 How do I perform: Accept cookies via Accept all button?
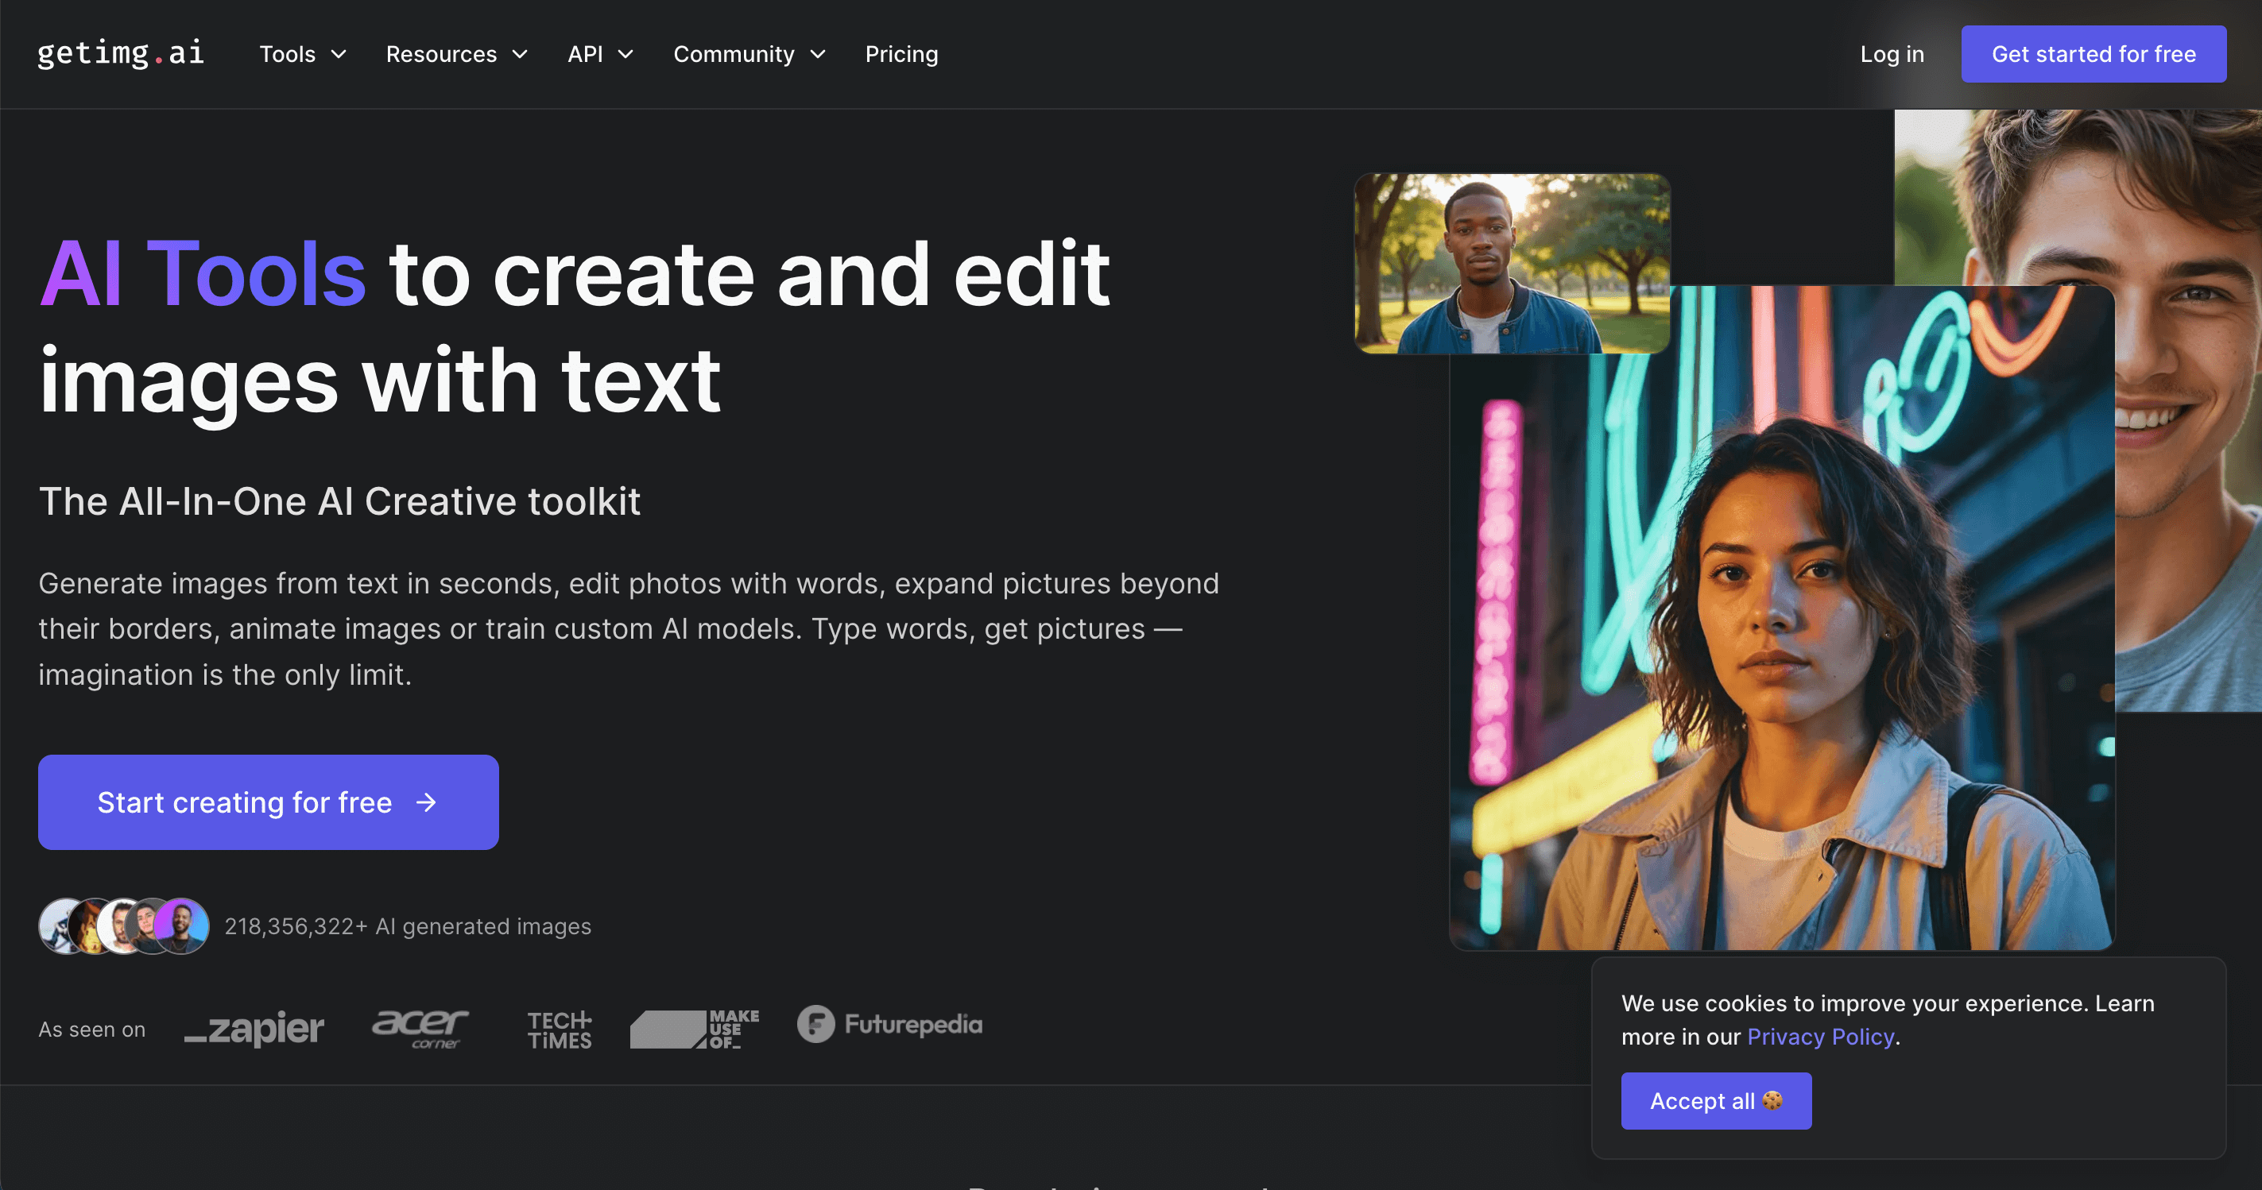tap(1716, 1099)
